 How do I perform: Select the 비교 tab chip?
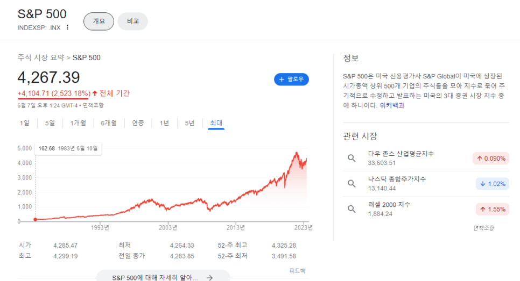click(132, 21)
